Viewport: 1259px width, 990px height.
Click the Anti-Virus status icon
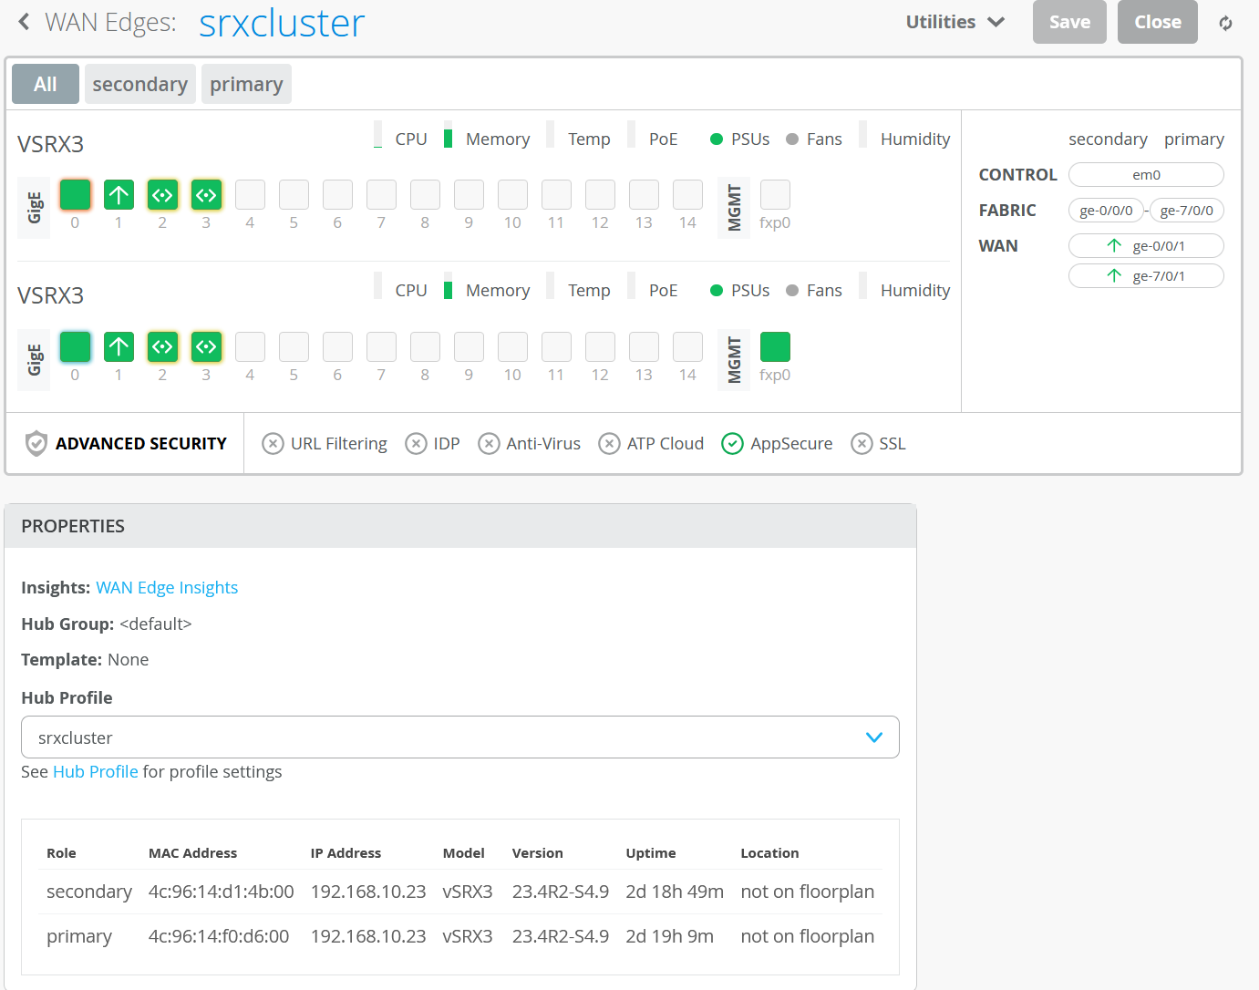(x=489, y=443)
